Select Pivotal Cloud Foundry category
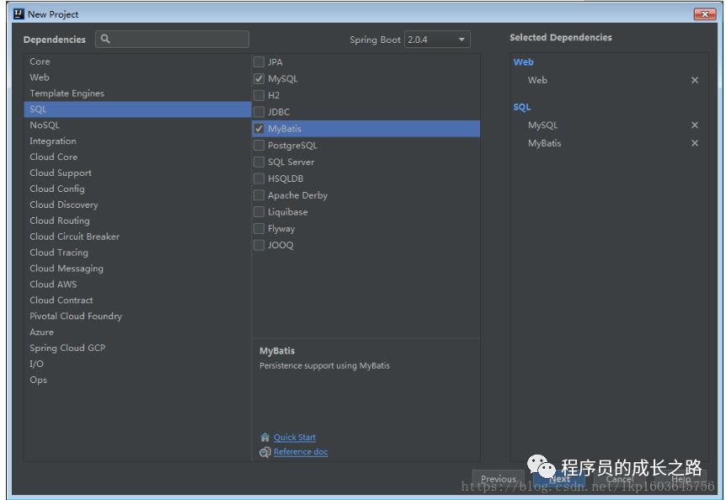Image resolution: width=726 pixels, height=500 pixels. (137, 316)
